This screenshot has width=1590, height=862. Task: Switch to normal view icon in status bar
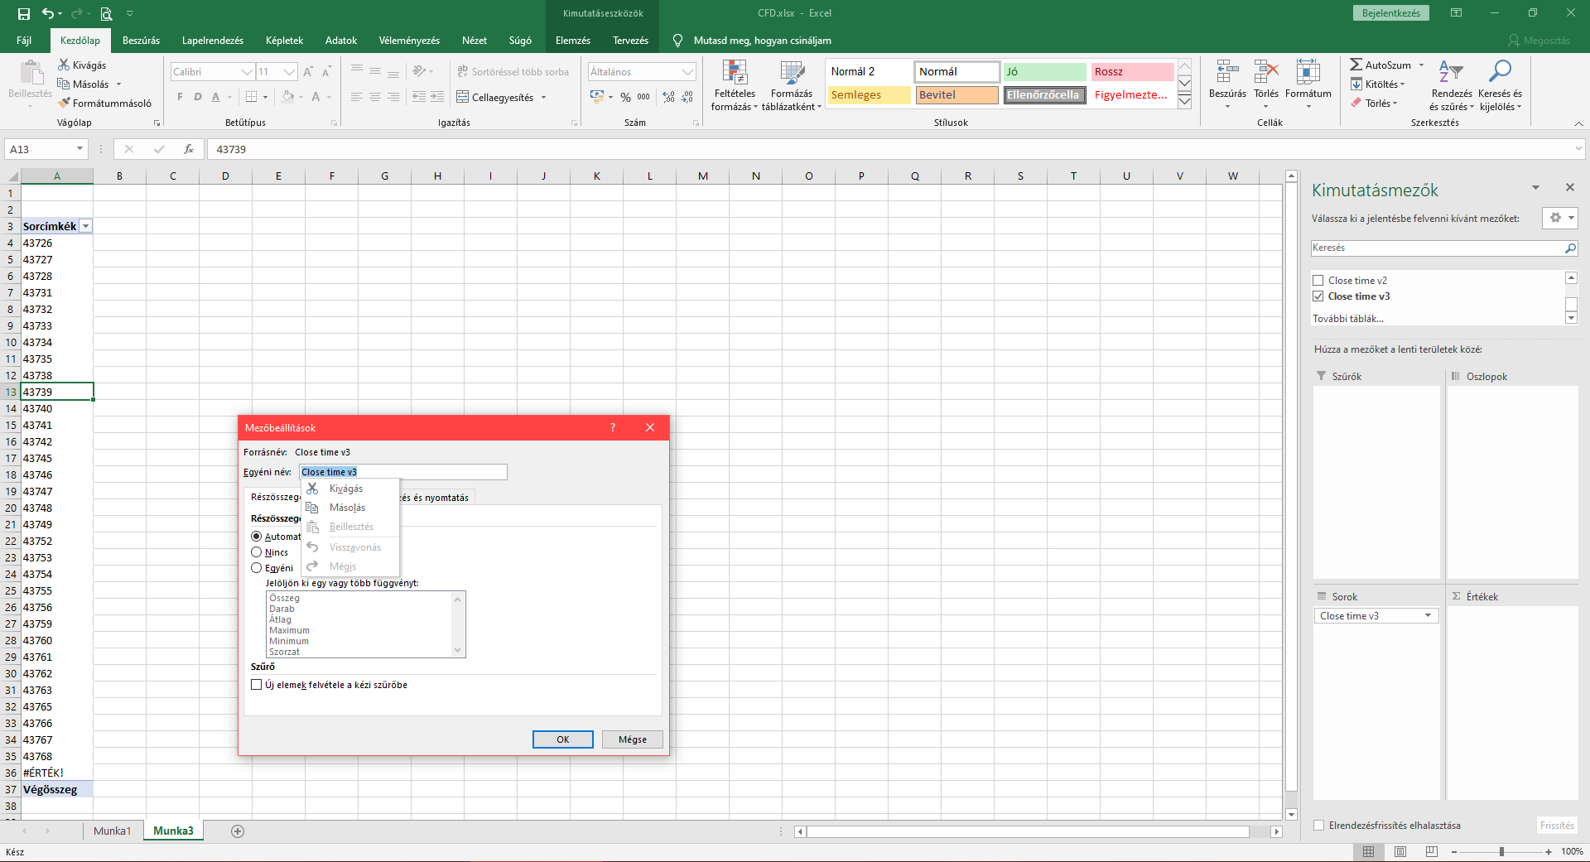[x=1368, y=852]
